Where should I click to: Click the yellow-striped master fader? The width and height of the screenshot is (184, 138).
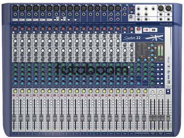coord(168,118)
